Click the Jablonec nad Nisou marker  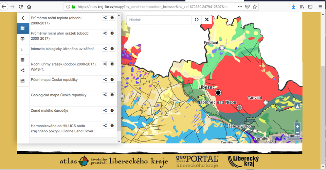239,108
